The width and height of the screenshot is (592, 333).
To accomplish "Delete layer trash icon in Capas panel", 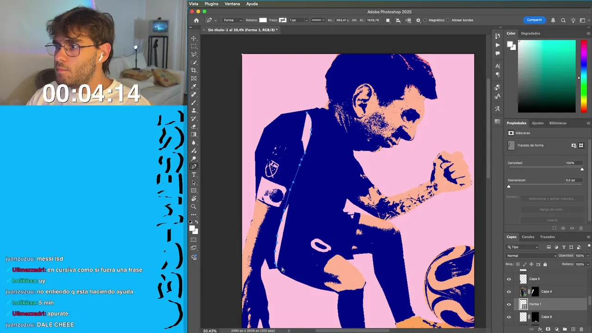I will tap(581, 329).
